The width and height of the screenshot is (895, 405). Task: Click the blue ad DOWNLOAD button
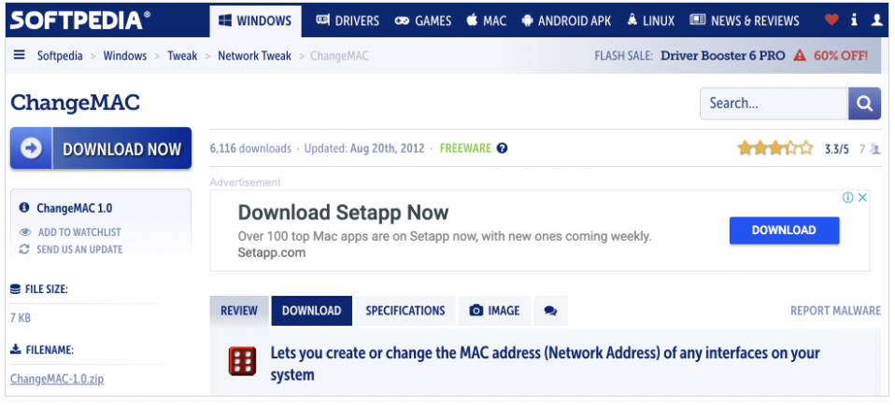tap(784, 230)
